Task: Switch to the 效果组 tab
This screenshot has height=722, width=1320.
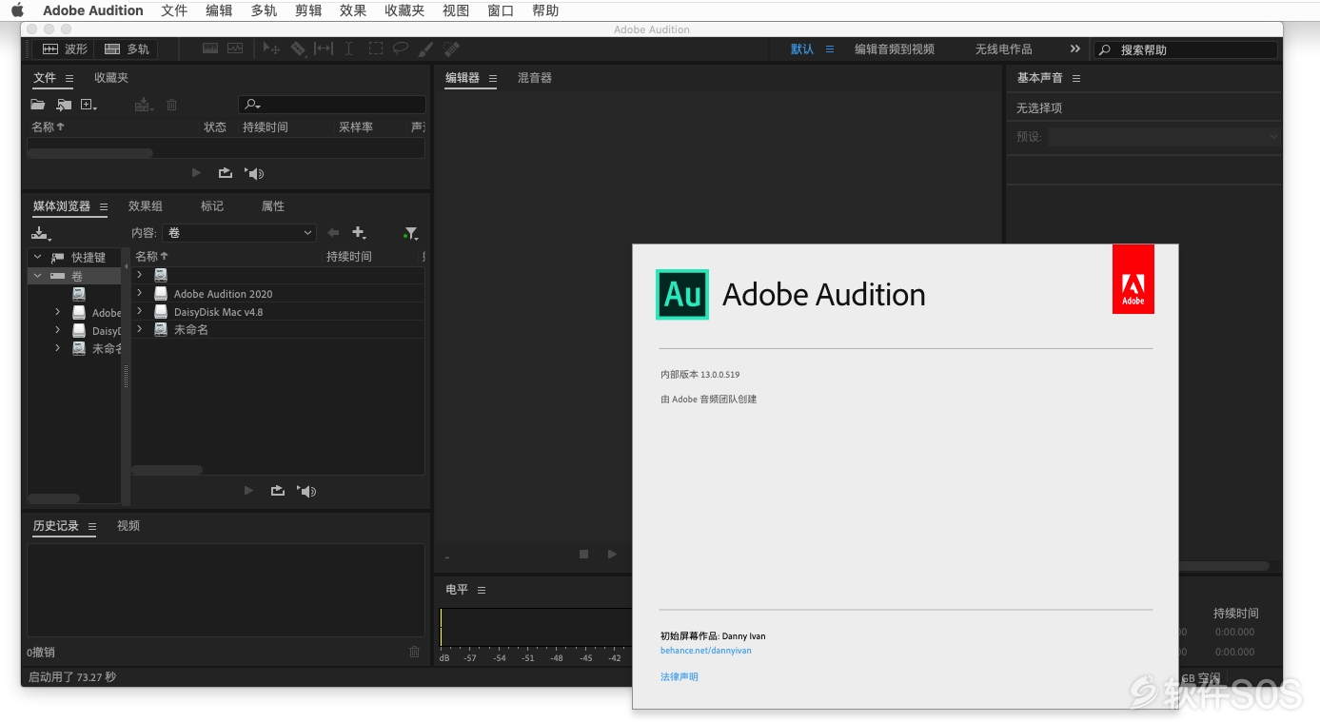Action: 146,206
